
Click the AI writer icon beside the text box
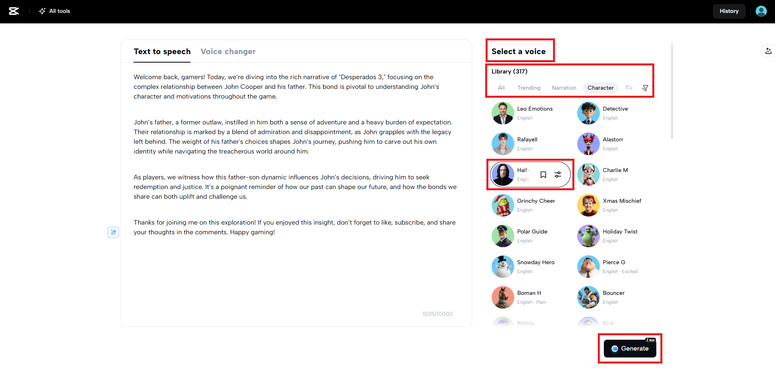point(113,232)
